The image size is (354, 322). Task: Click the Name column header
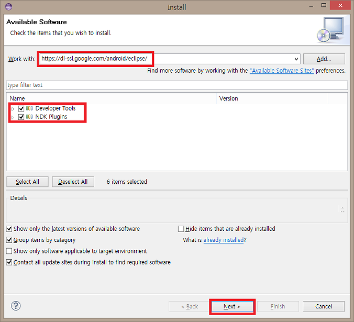tap(113, 98)
